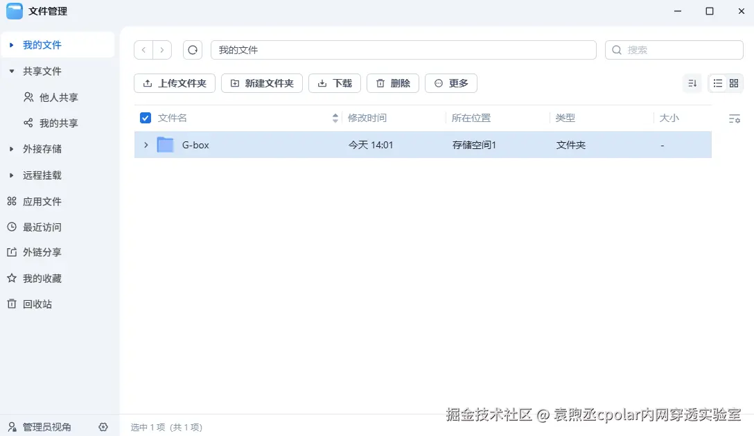The height and width of the screenshot is (436, 754).
Task: Open the gear settings beside 管理员视角
Action: click(103, 427)
